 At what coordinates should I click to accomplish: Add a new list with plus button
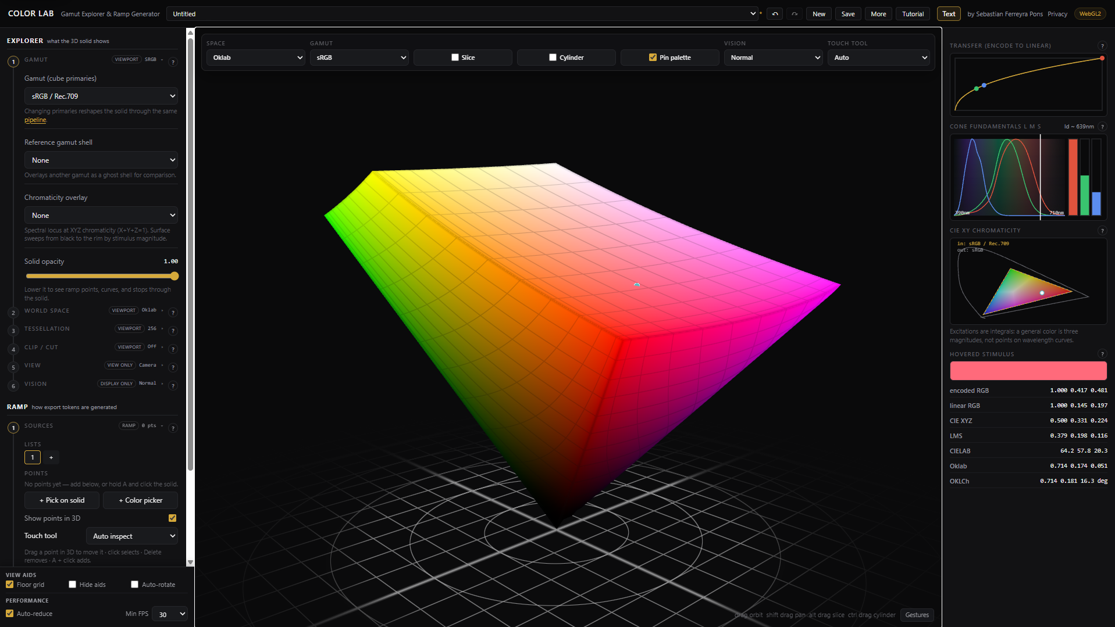[51, 457]
